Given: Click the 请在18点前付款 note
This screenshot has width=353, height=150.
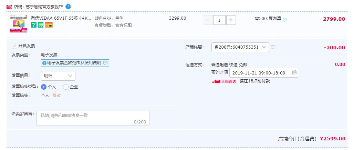Looking at the screenshot, I should 255,81.
